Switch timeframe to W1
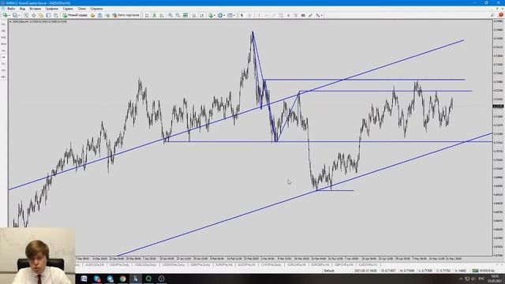The height and width of the screenshot is (284, 505). coord(3,70)
